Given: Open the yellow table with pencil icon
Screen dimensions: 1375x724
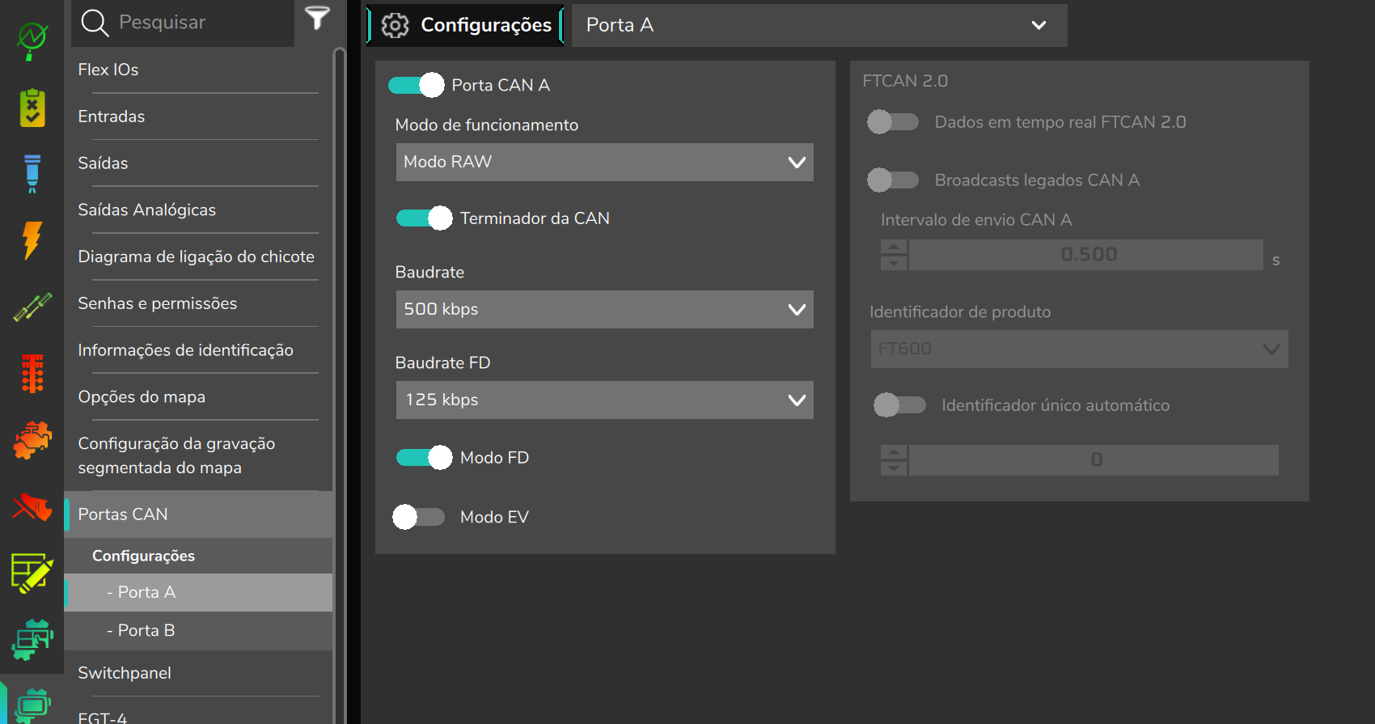Looking at the screenshot, I should 32,574.
